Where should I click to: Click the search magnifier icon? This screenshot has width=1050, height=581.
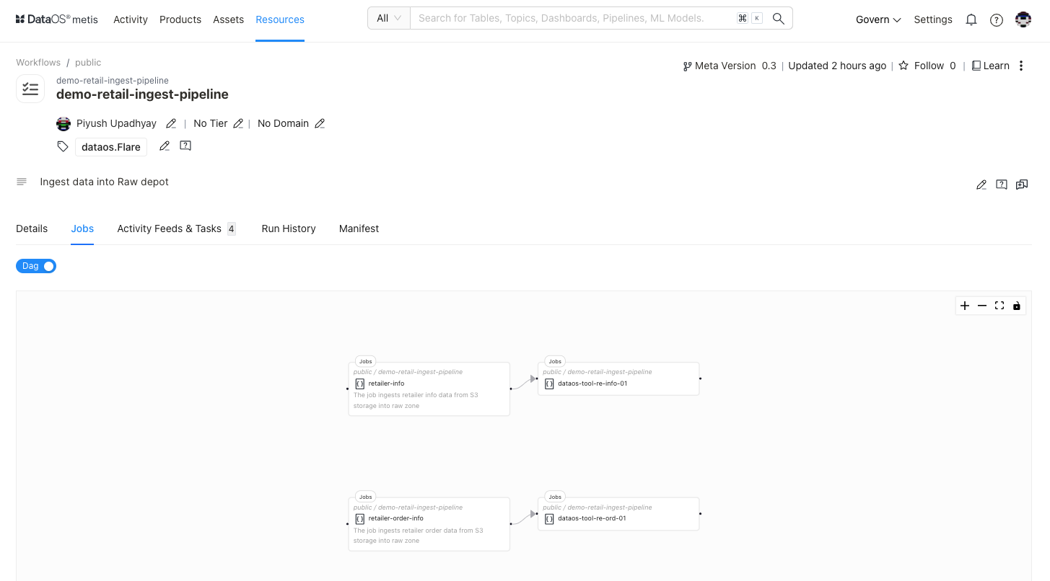coord(778,19)
